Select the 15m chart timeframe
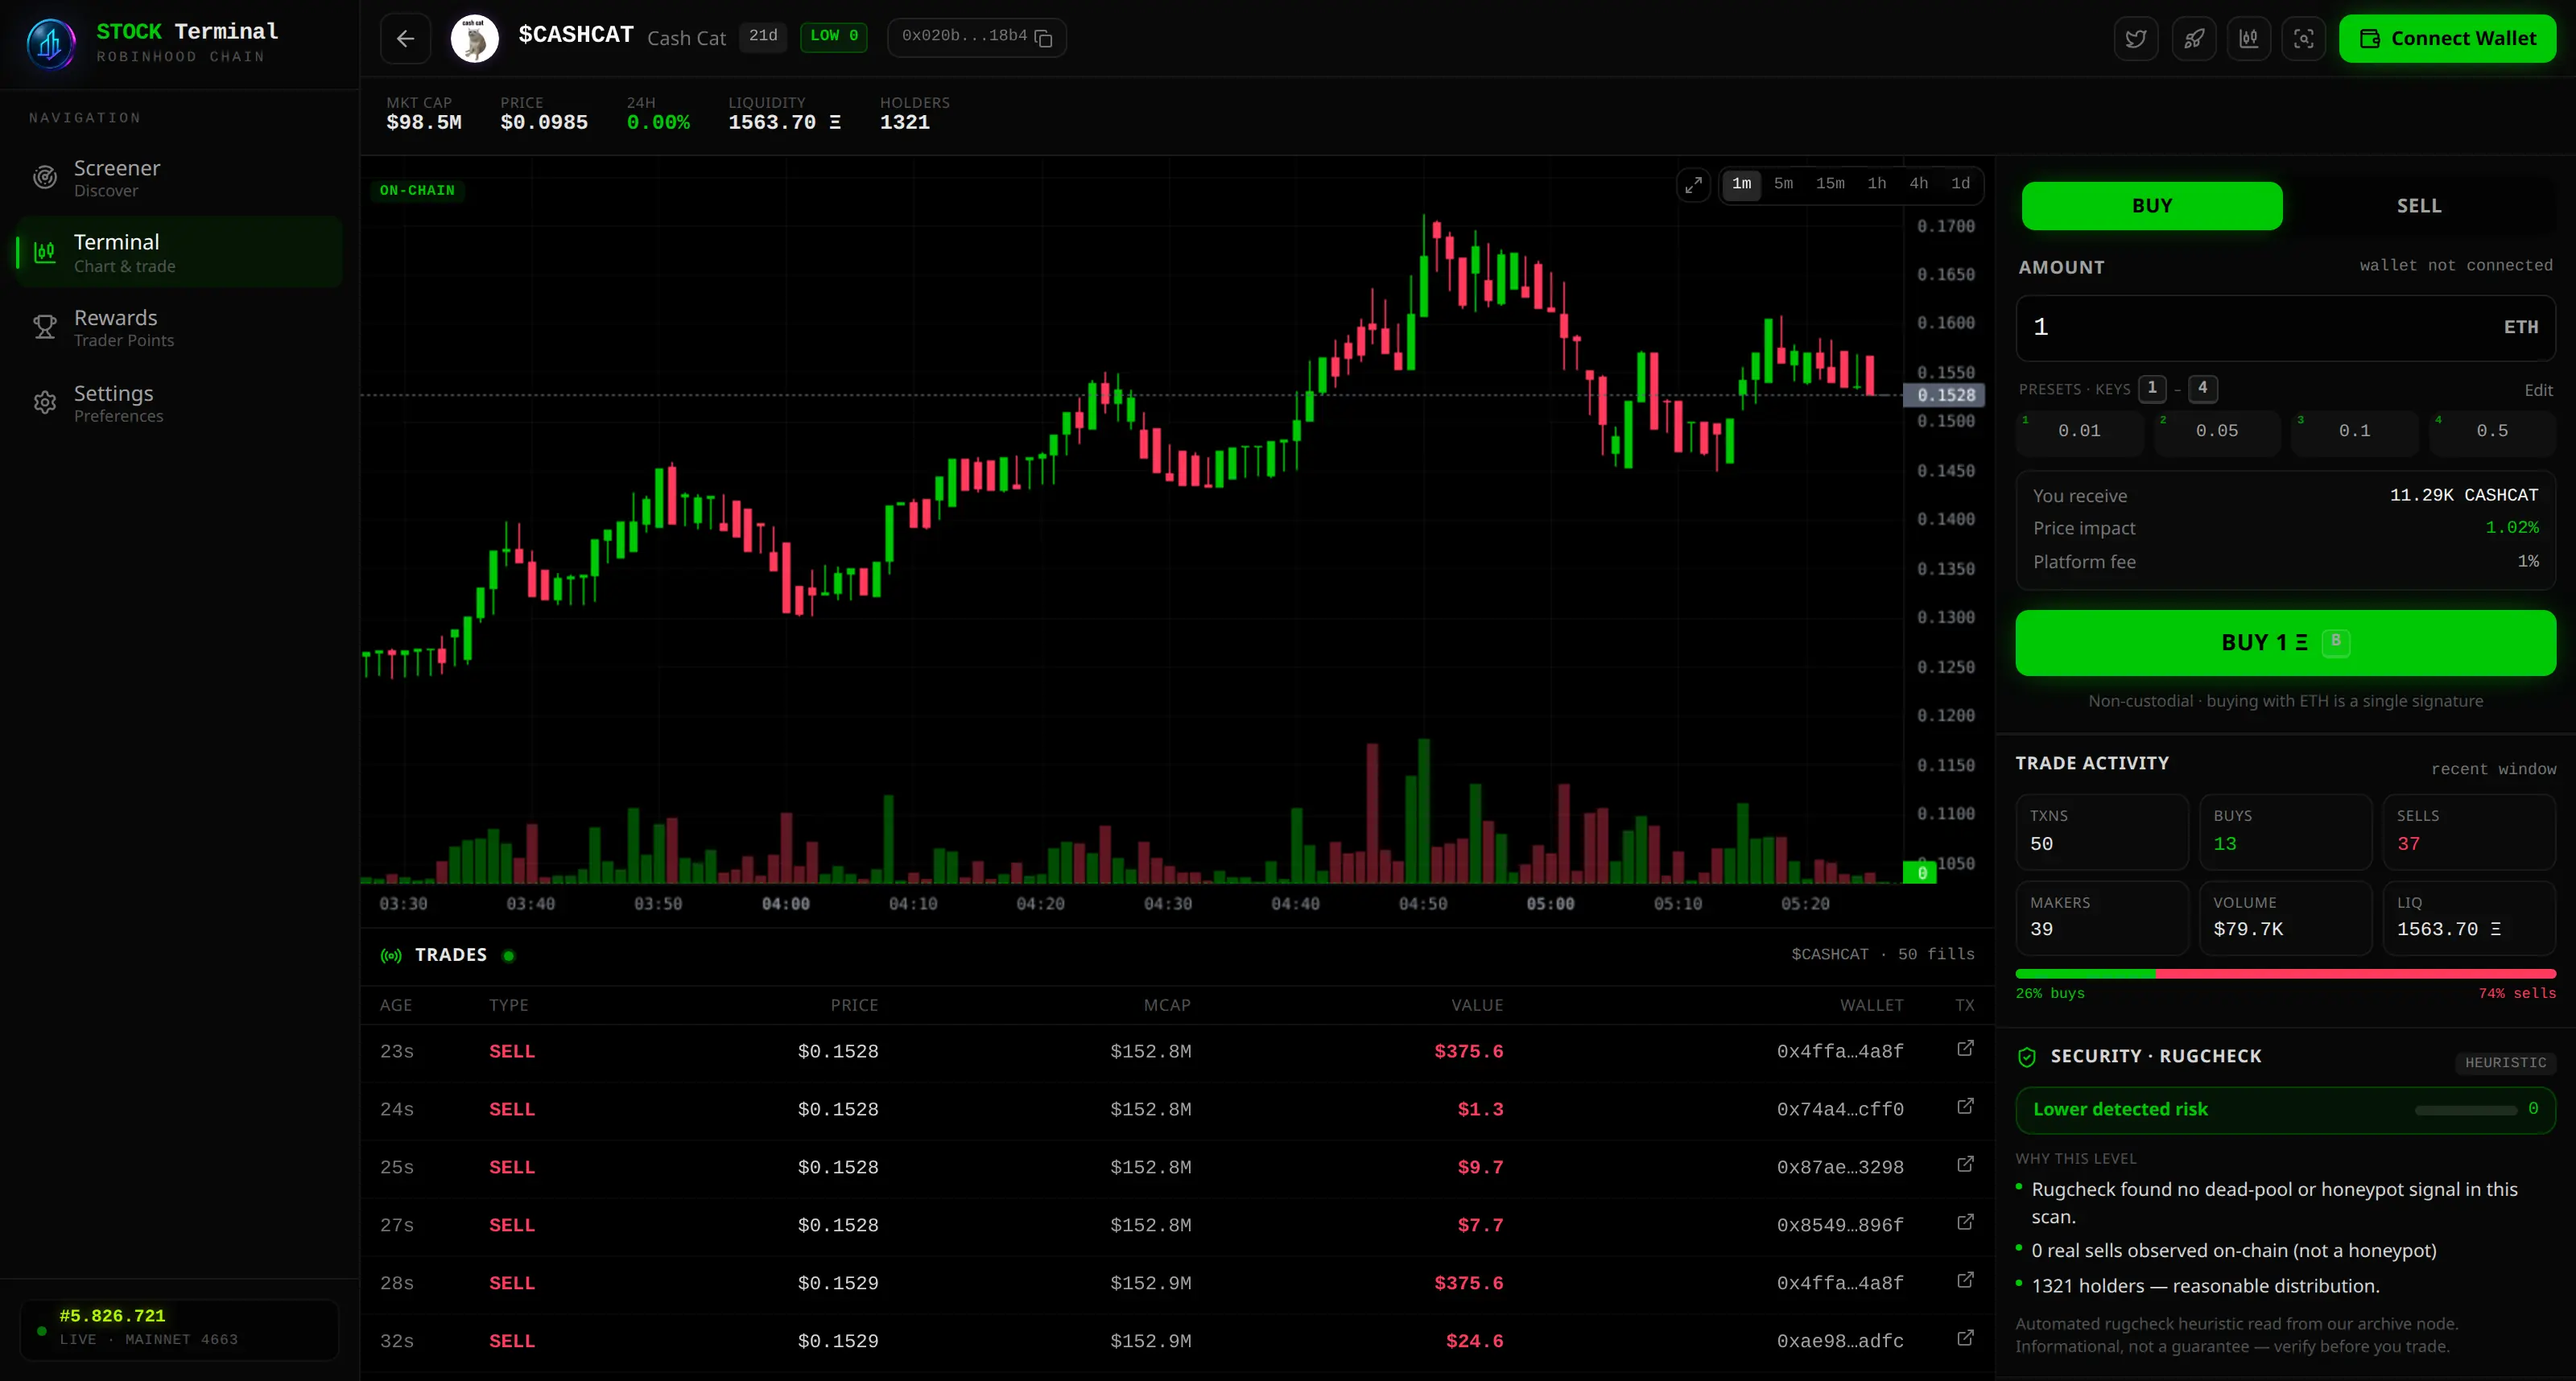 [x=1830, y=184]
